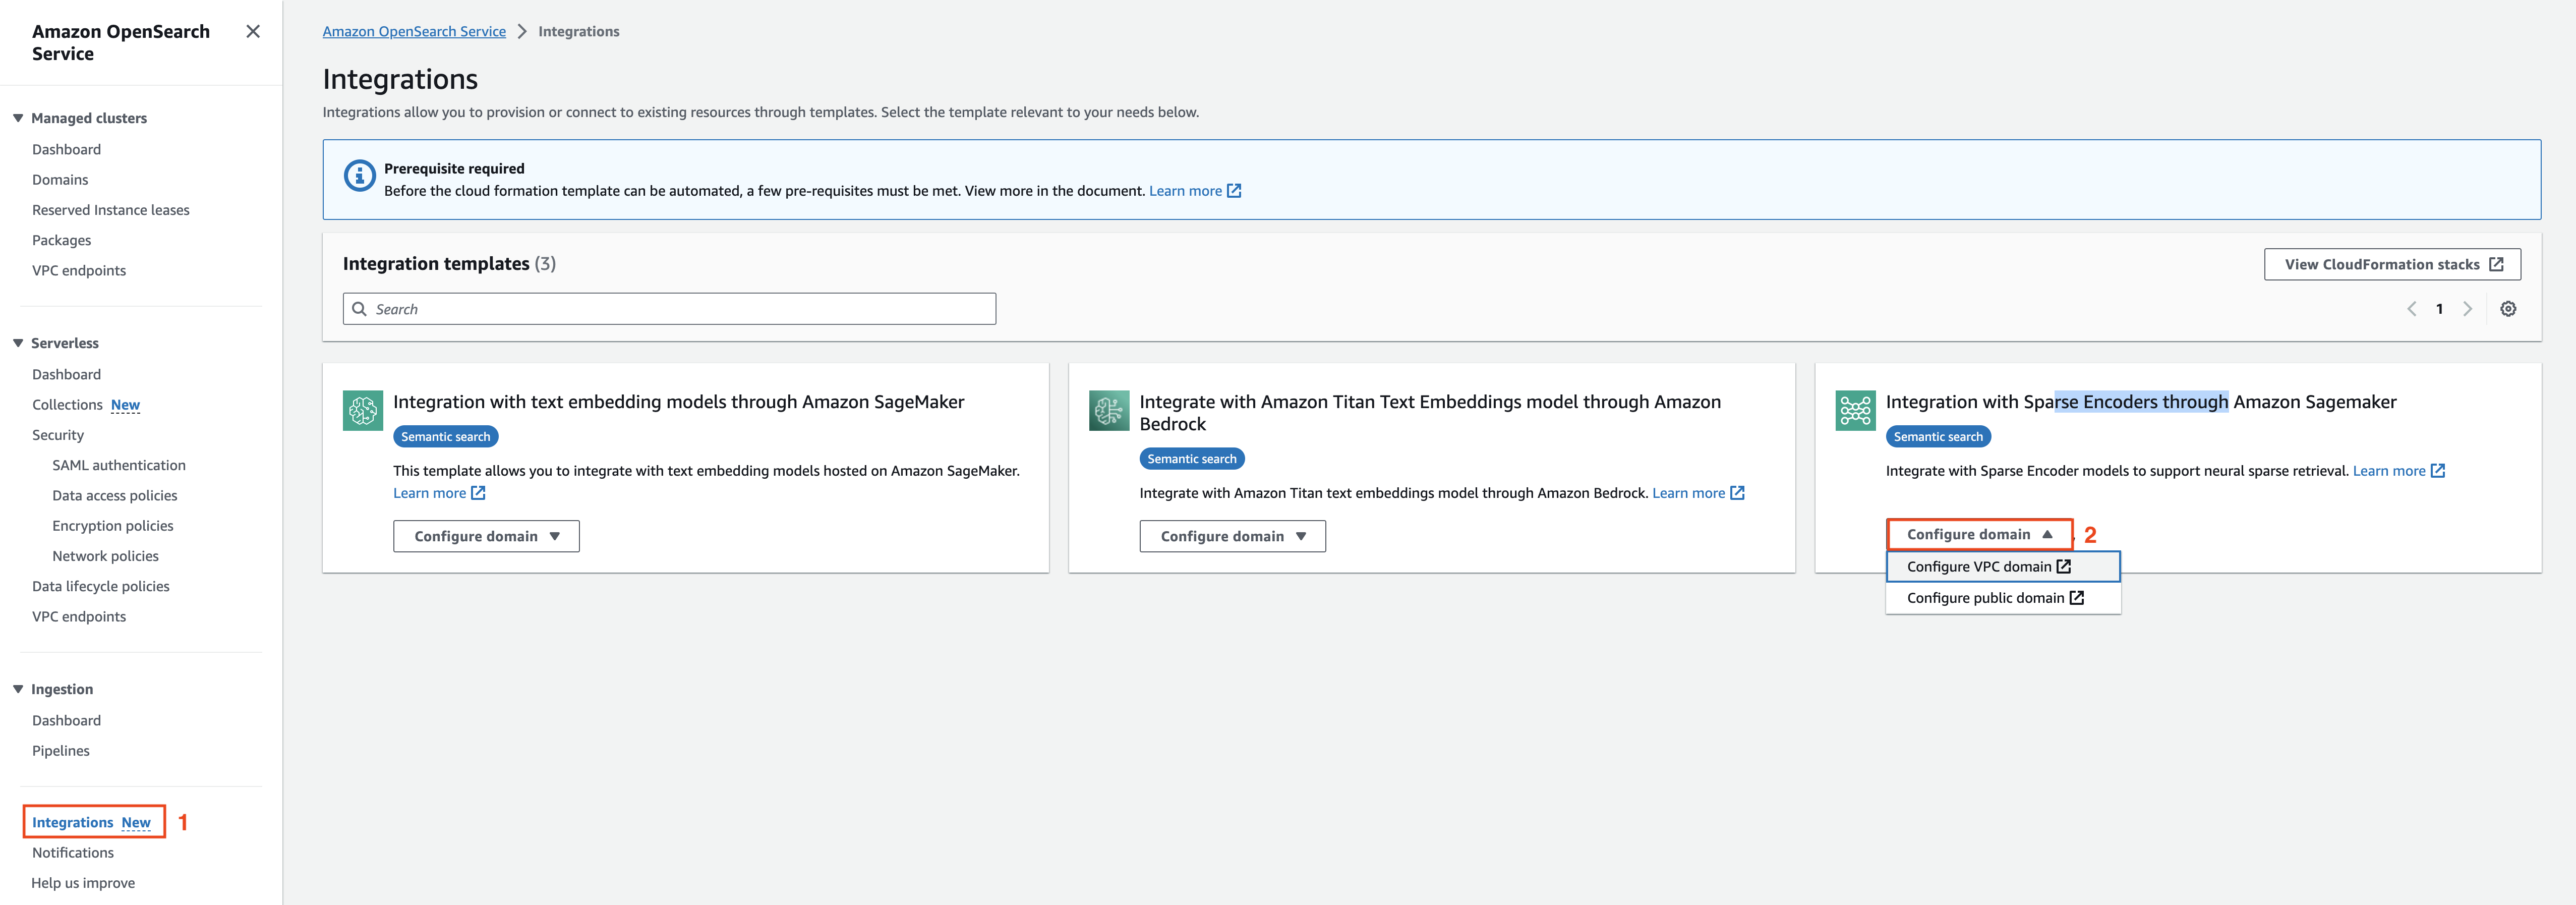Open Pipelines under Ingestion
This screenshot has width=2576, height=905.
(61, 751)
